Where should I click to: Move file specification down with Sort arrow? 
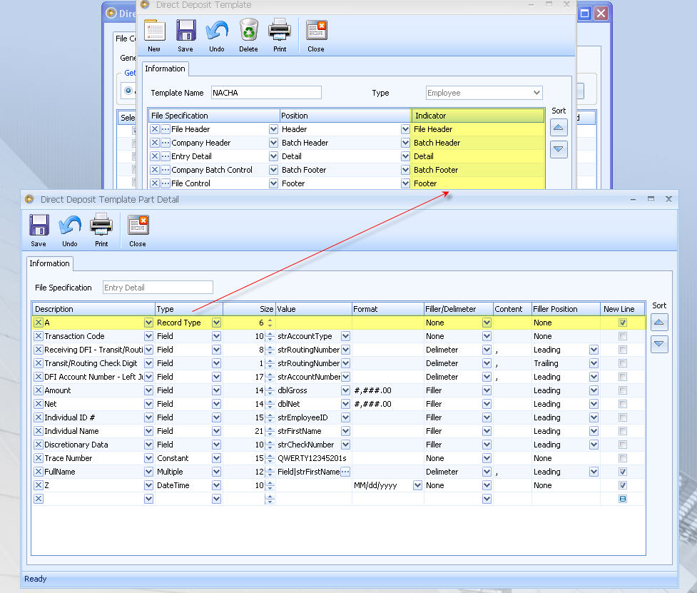coord(559,149)
